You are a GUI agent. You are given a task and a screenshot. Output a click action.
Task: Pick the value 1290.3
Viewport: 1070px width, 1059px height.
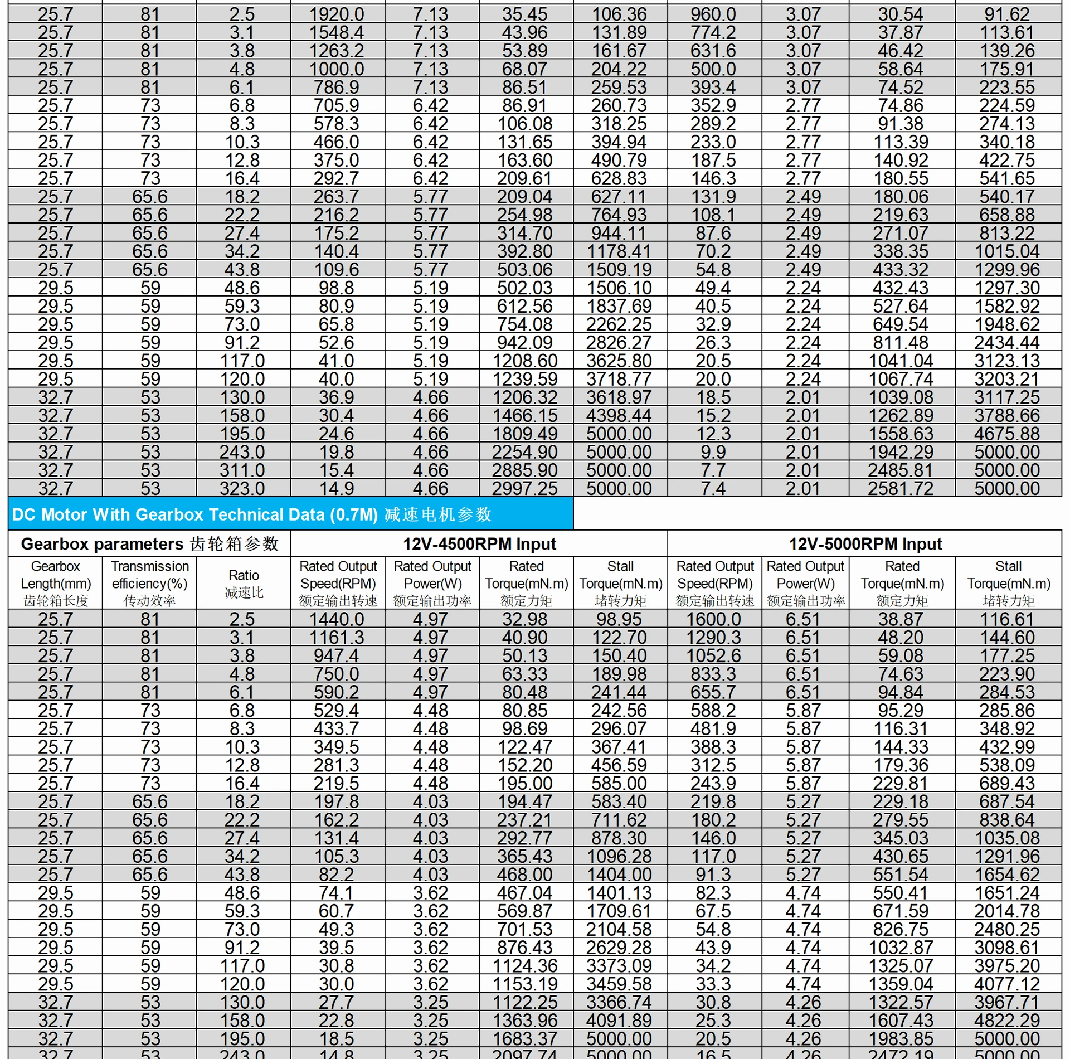(713, 638)
